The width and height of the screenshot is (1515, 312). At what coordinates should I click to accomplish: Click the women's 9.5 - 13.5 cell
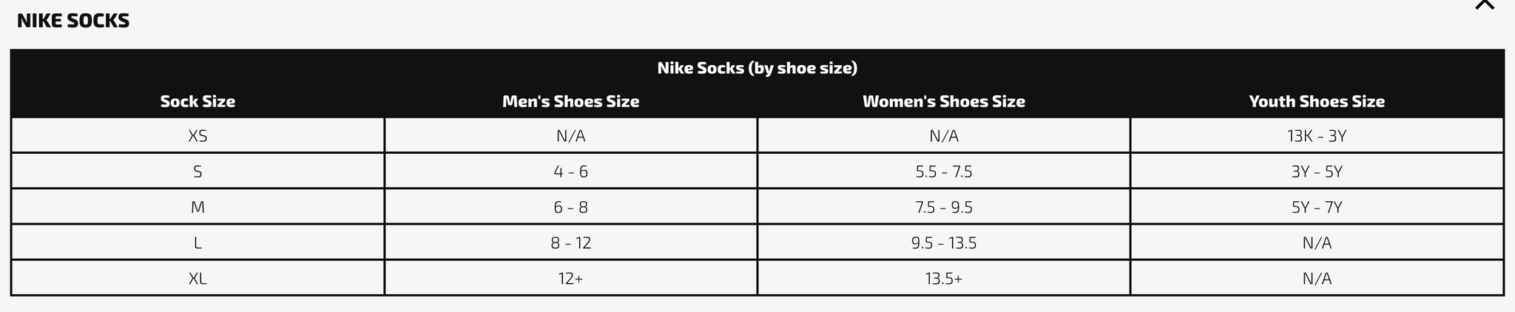click(944, 243)
